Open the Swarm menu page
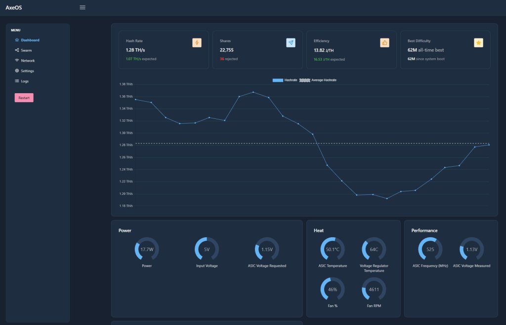Screen dimensions: 506x325 pyautogui.click(x=26, y=50)
